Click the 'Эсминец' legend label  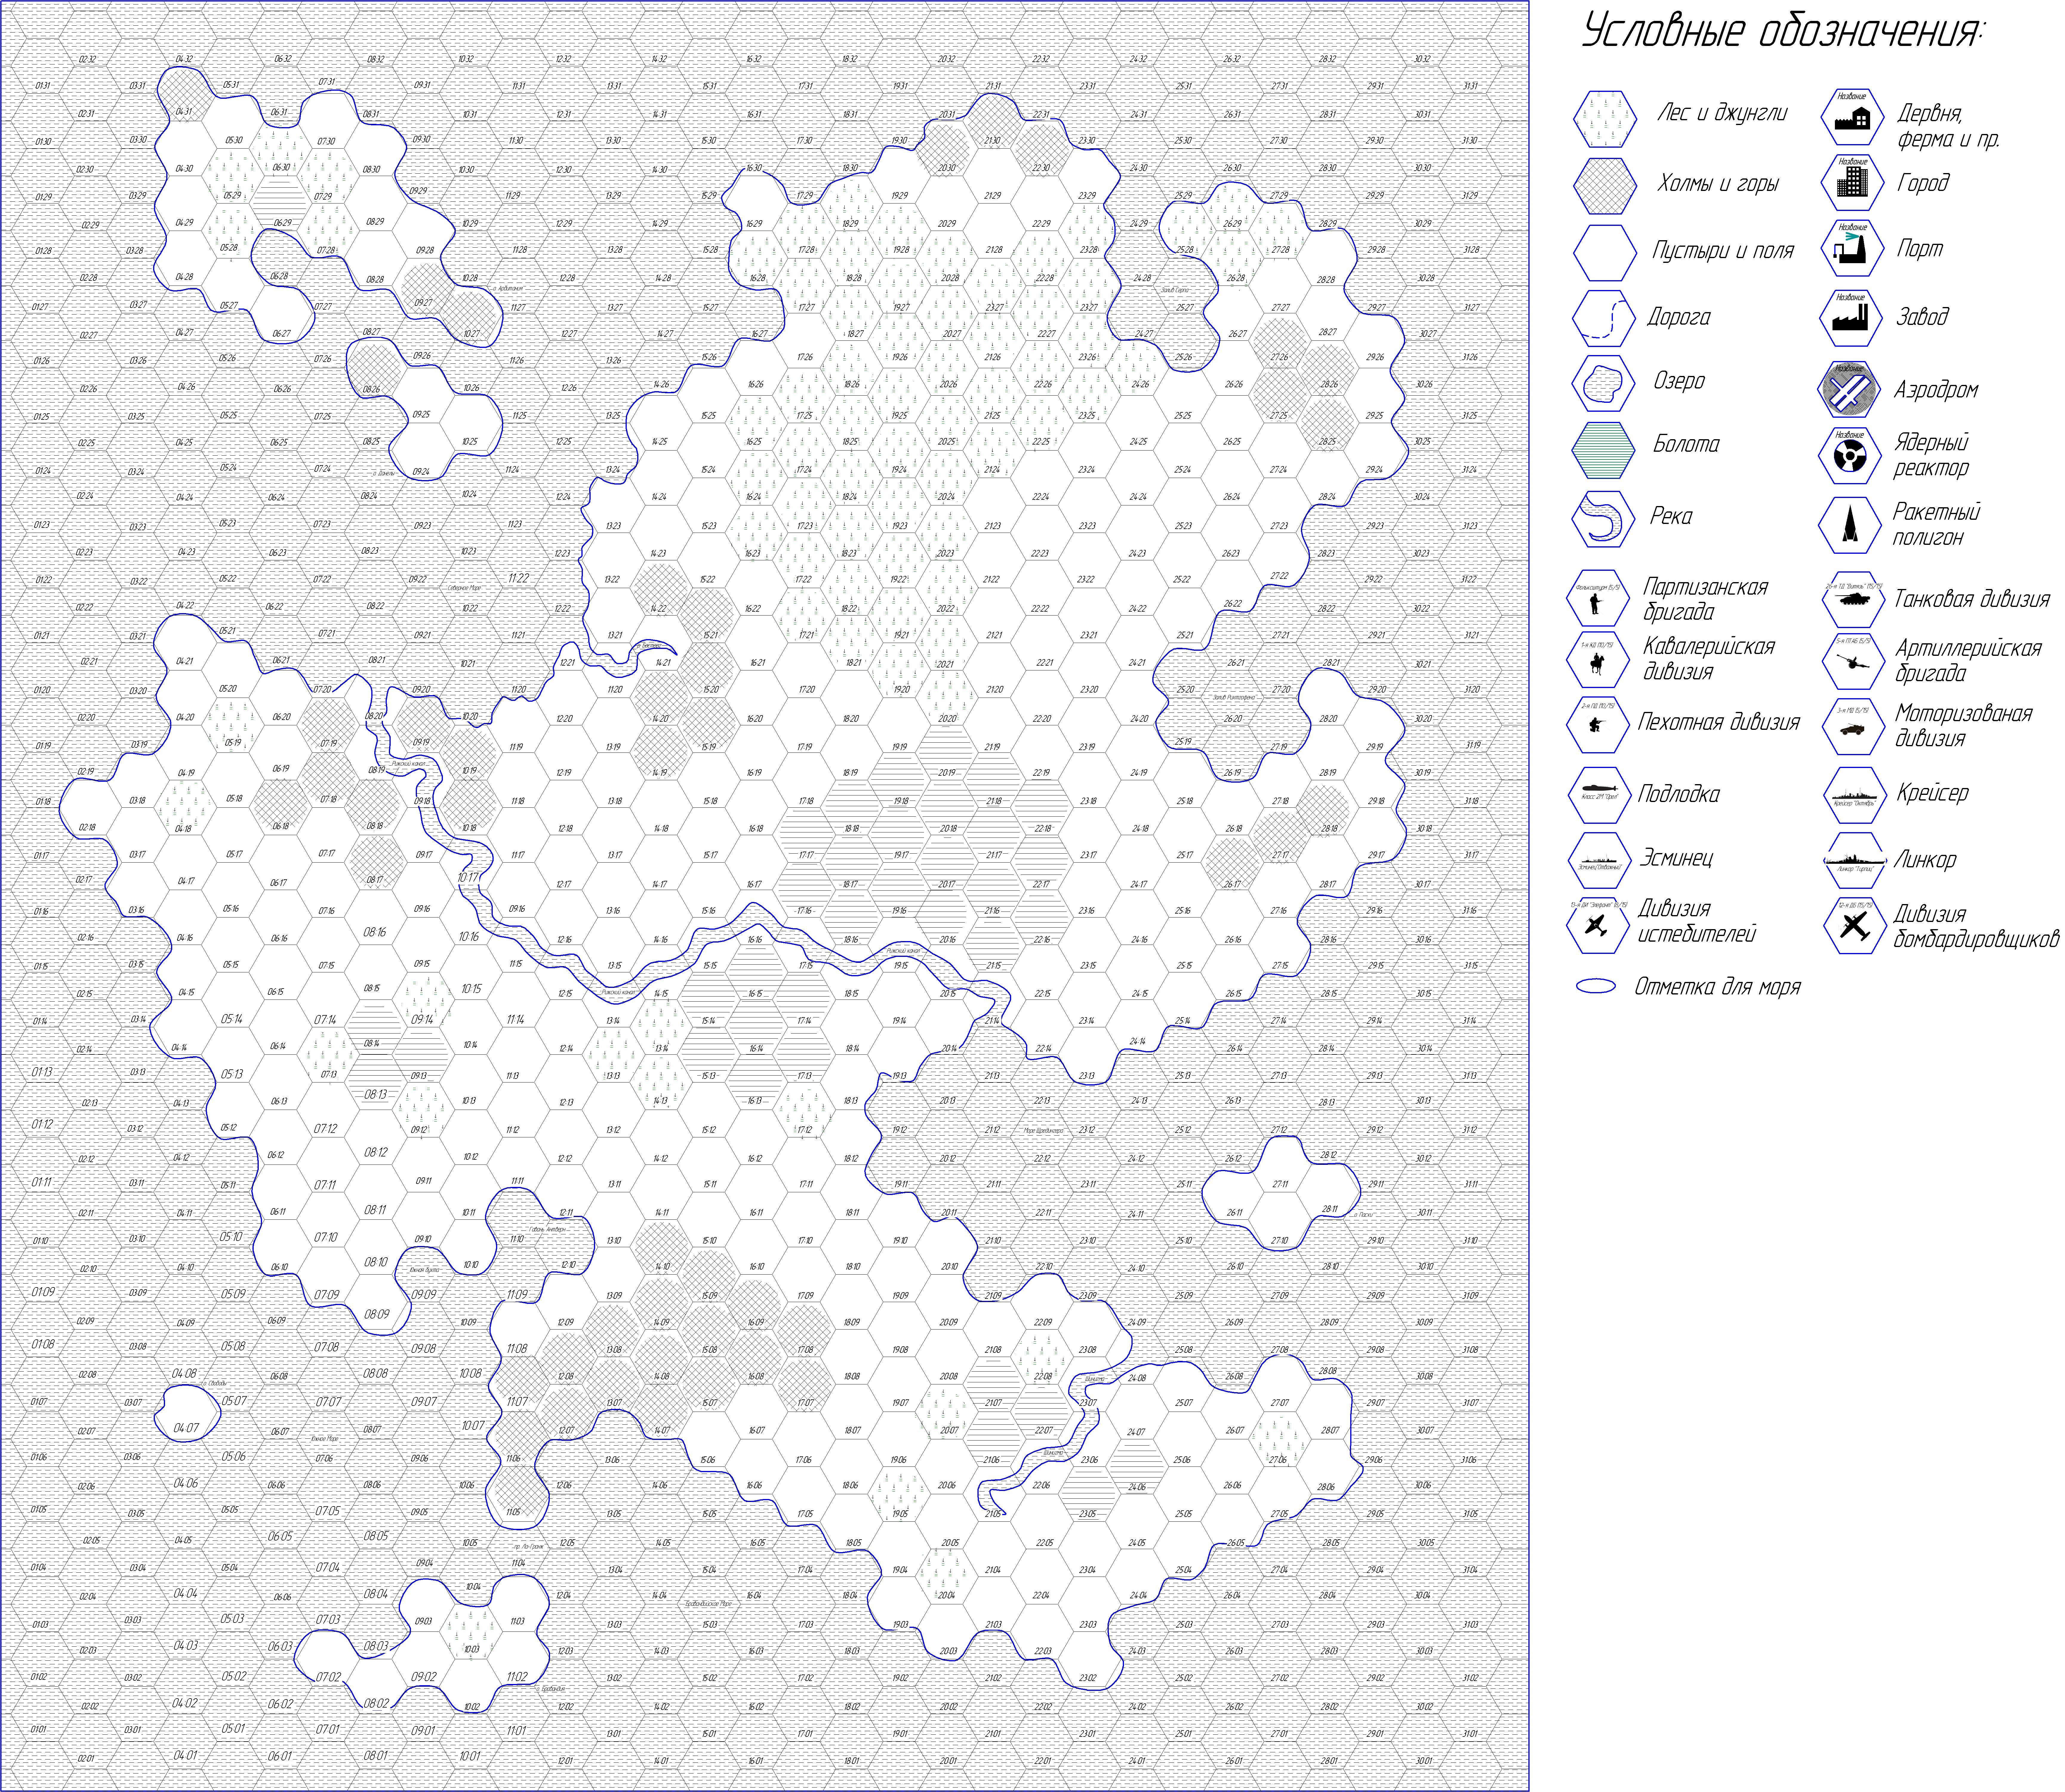pyautogui.click(x=1676, y=858)
